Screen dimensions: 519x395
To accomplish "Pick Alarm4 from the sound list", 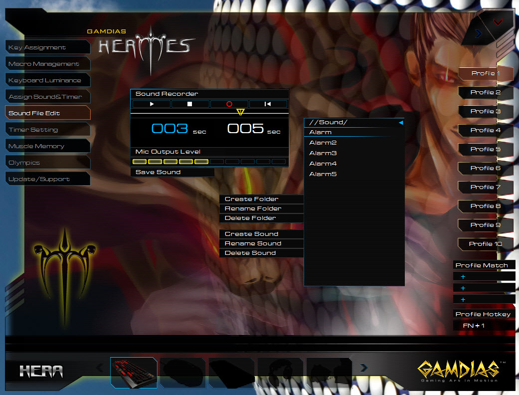I will [354, 164].
